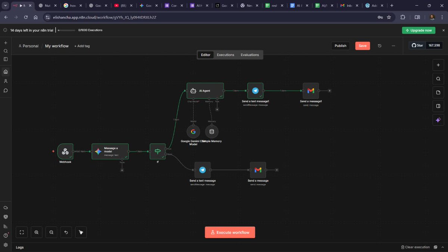Pop out the logs panel
The width and height of the screenshot is (448, 252).
pos(435,247)
